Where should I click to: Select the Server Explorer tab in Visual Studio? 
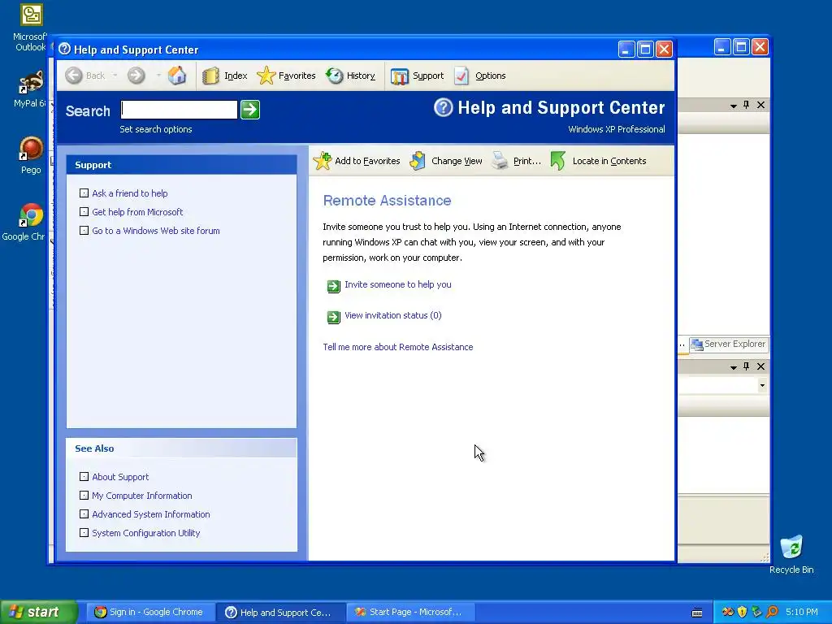729,344
